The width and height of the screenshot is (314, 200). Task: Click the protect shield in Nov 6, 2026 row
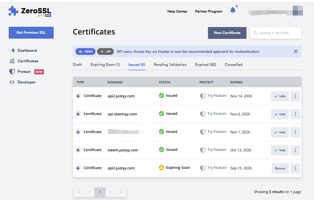point(203,114)
